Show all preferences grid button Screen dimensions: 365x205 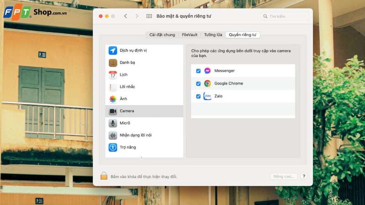click(149, 16)
